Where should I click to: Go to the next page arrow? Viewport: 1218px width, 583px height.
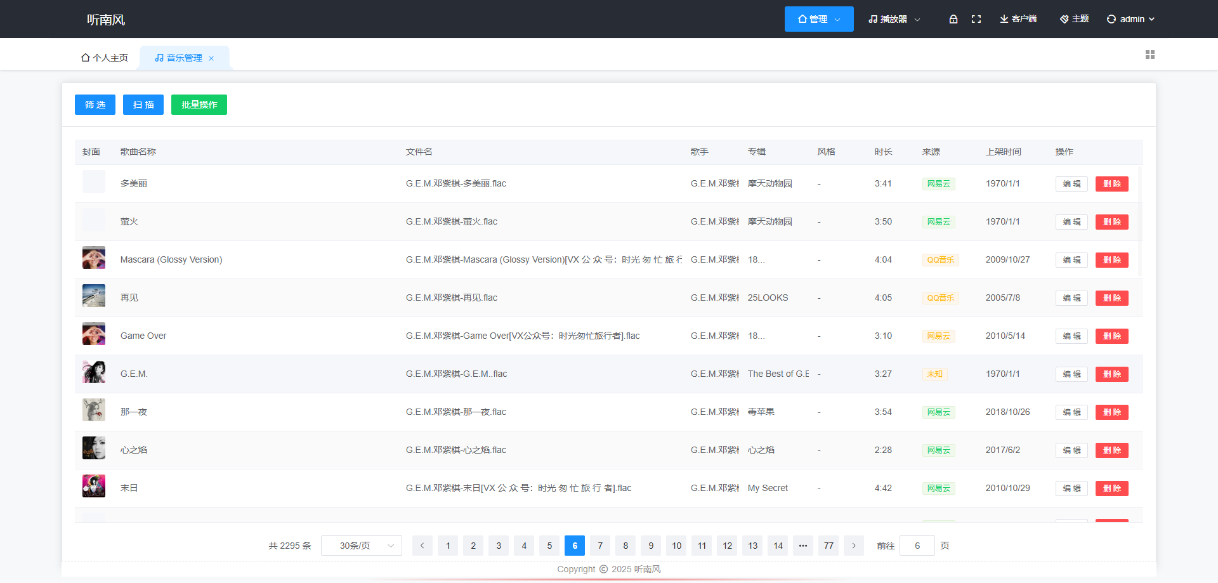point(854,546)
